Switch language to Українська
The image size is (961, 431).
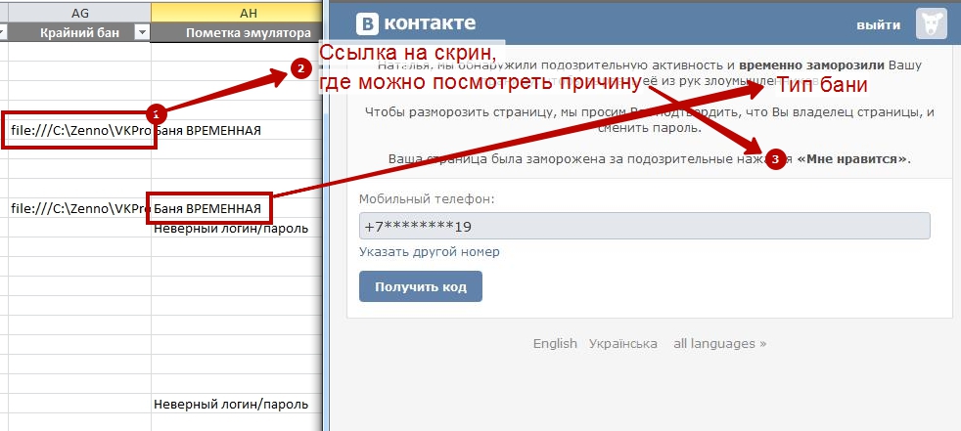[x=622, y=344]
